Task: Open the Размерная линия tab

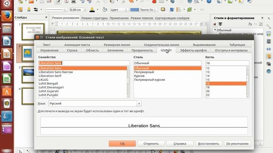Action: click(117, 45)
